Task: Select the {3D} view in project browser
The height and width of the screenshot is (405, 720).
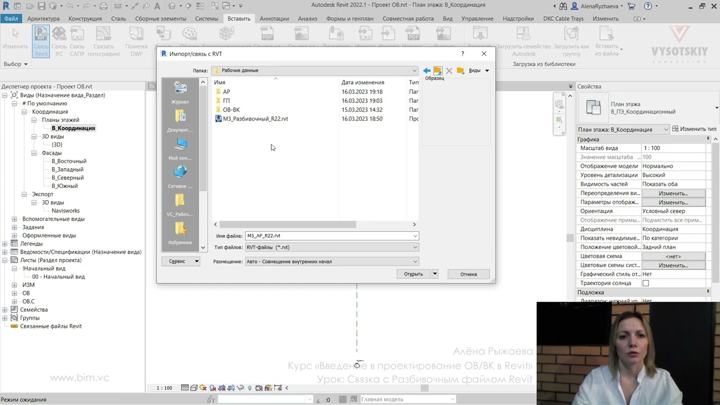Action: [x=57, y=145]
